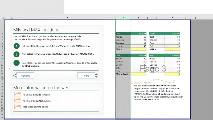Select column C header
213x120 pixels.
(123, 18)
